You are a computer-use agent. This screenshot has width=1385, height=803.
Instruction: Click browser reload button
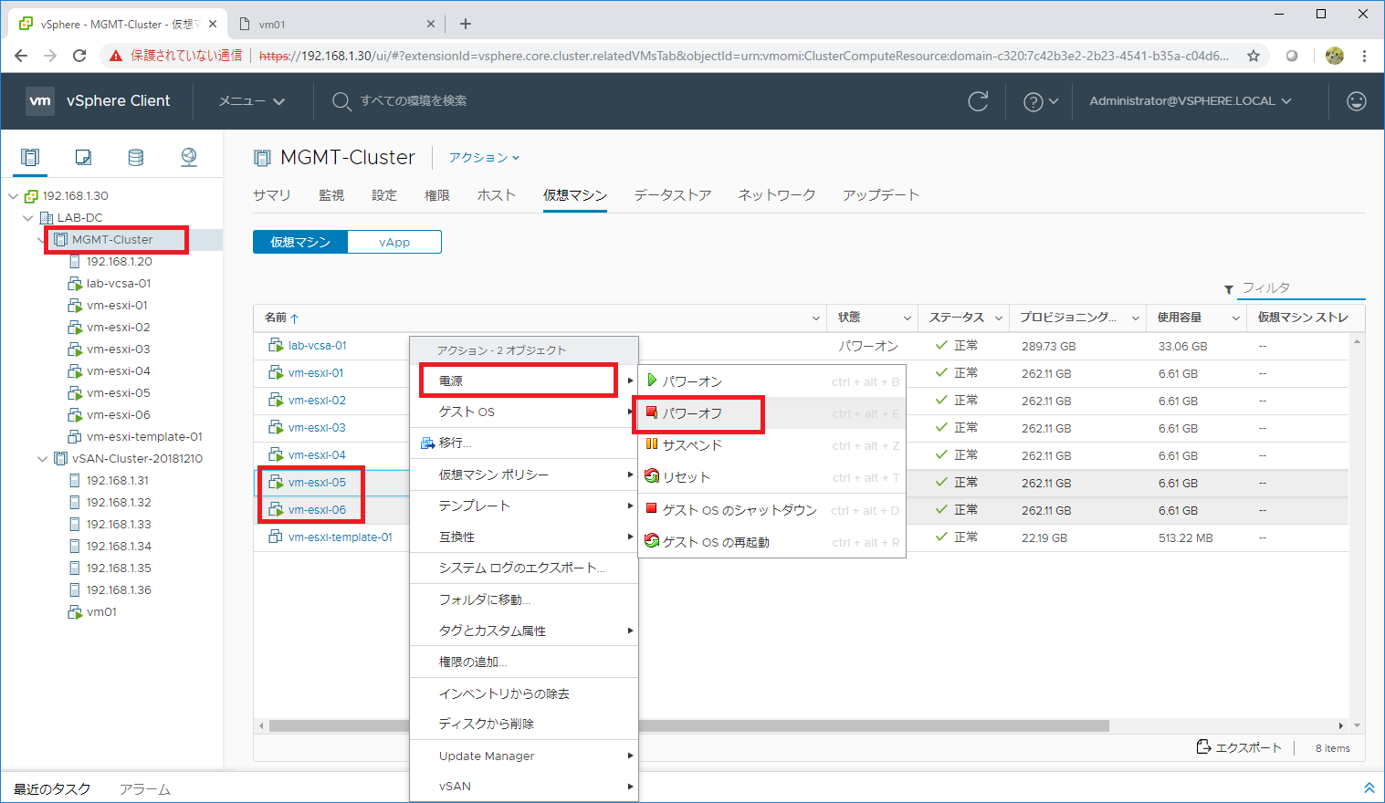tap(79, 56)
